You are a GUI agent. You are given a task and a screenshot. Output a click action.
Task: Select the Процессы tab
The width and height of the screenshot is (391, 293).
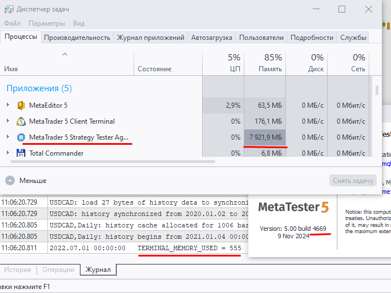[x=21, y=36]
